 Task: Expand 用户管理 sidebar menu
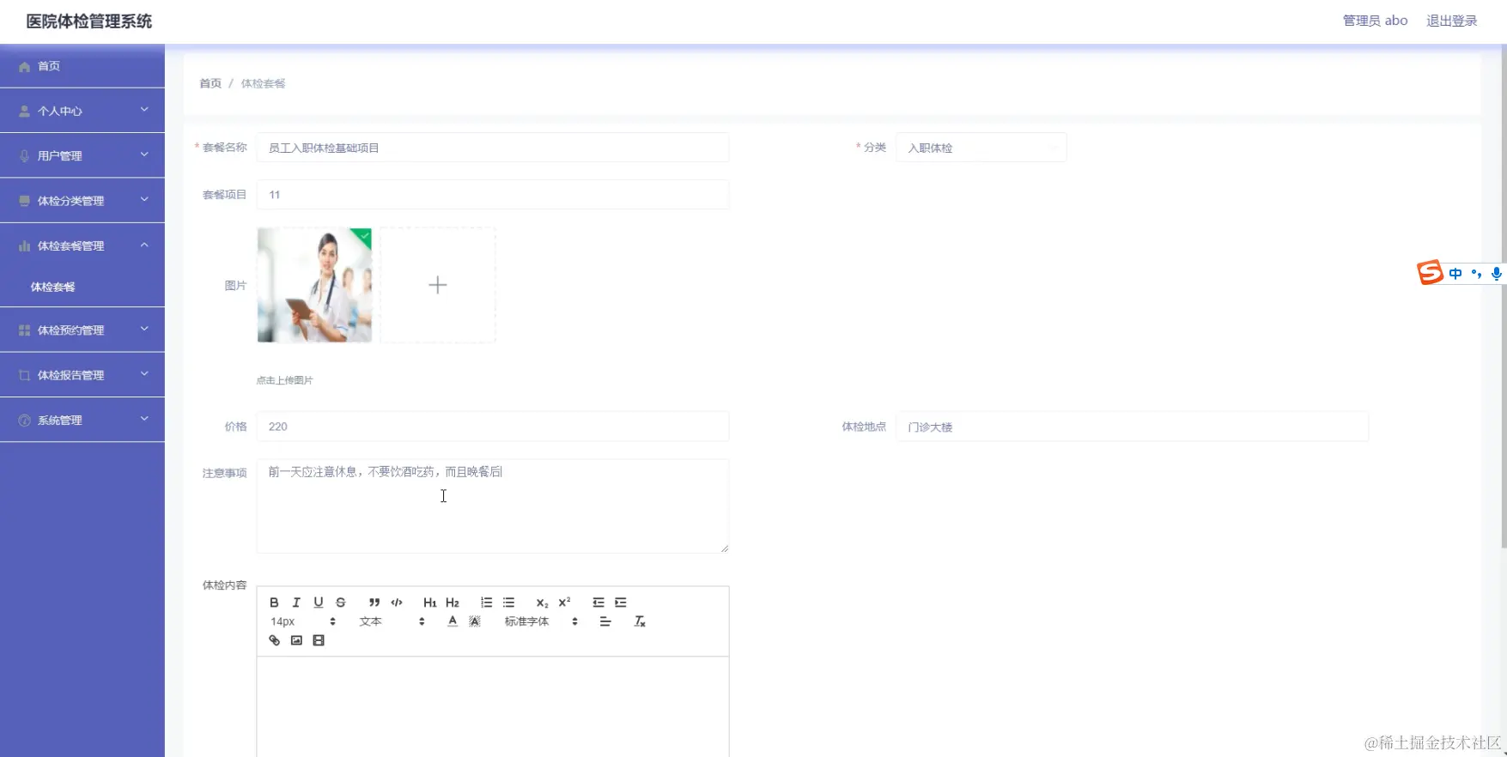pos(82,155)
